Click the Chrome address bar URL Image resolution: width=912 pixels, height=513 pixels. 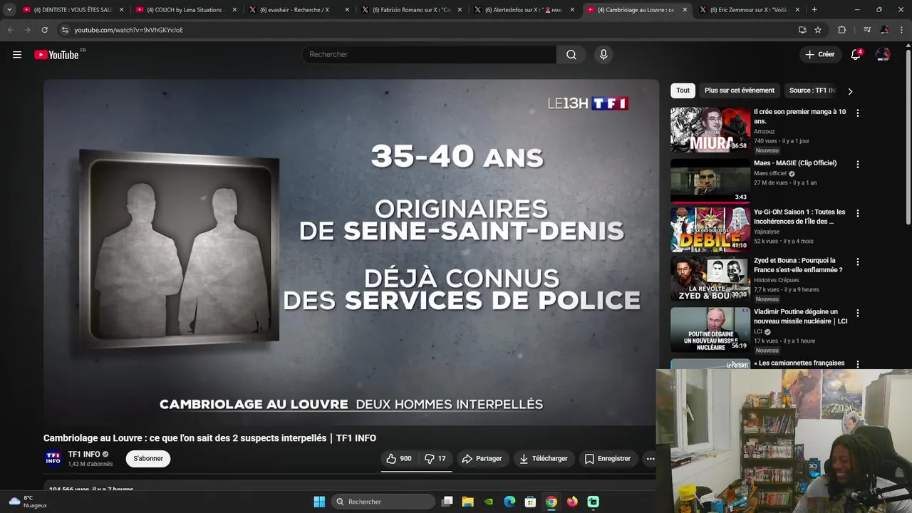click(128, 30)
